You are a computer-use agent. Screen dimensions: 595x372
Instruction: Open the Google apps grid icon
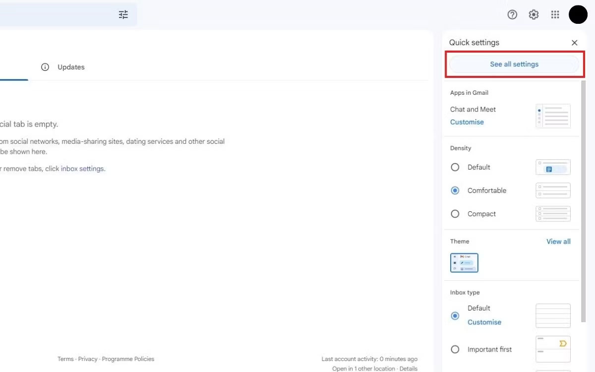coord(555,14)
